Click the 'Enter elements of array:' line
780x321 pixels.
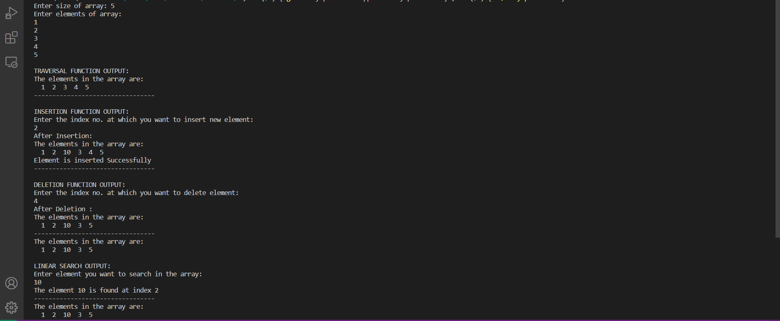(x=78, y=14)
